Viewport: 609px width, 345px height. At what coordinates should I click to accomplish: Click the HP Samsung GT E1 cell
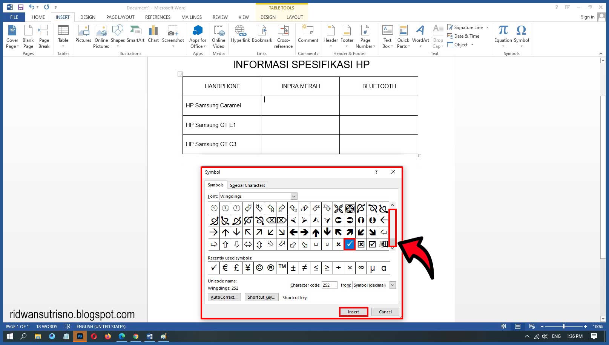pyautogui.click(x=222, y=125)
